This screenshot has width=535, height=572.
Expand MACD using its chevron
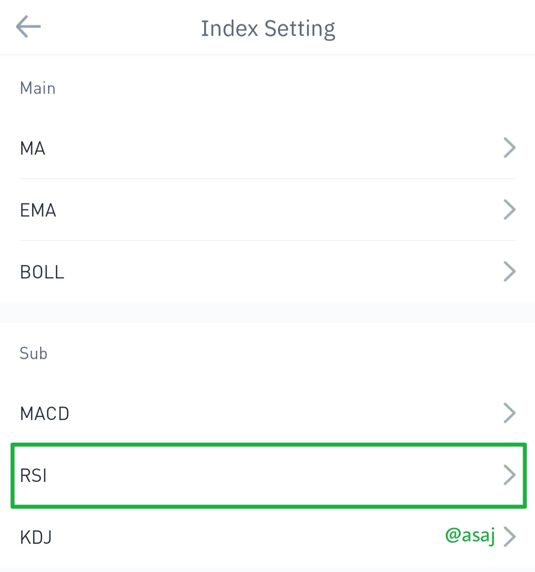click(509, 413)
